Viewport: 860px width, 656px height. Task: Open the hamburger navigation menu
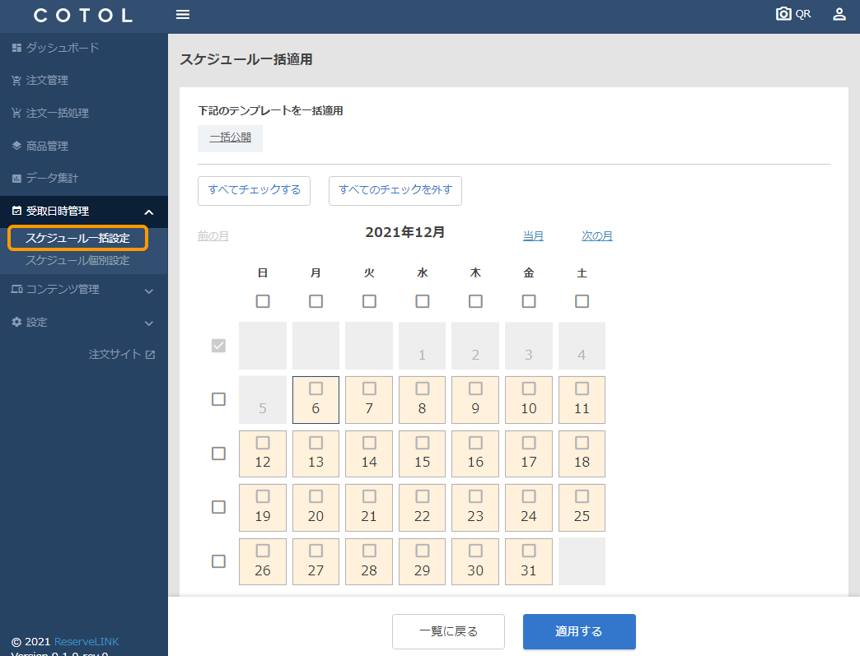(x=183, y=14)
